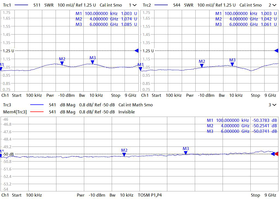Open the diagram 2 dropdown chevron
Screen dimensions: 279x199
pyautogui.click(x=274, y=5)
